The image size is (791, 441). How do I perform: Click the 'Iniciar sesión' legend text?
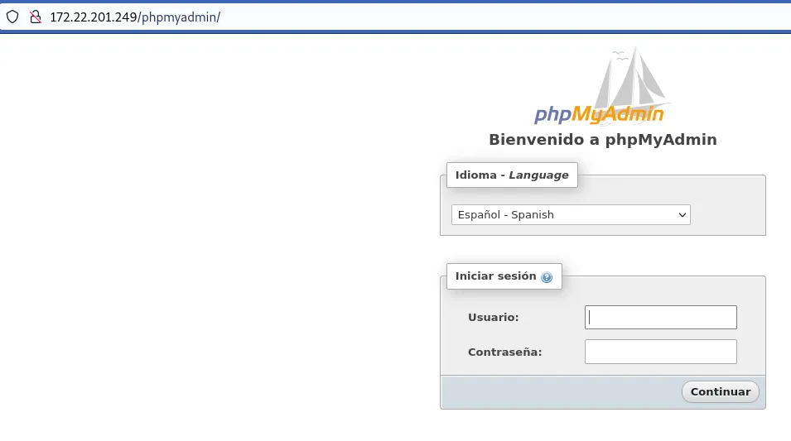[495, 276]
